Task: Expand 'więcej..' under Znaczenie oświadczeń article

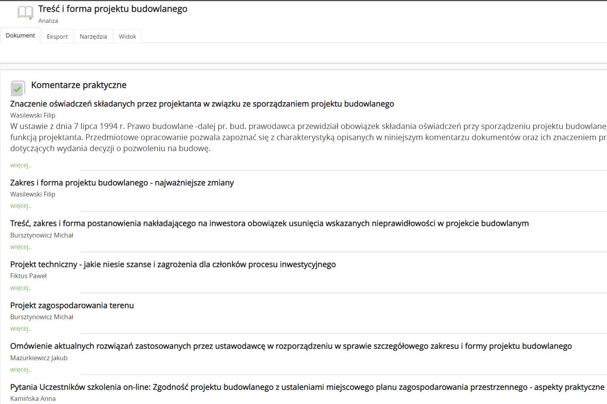Action: 21,165
